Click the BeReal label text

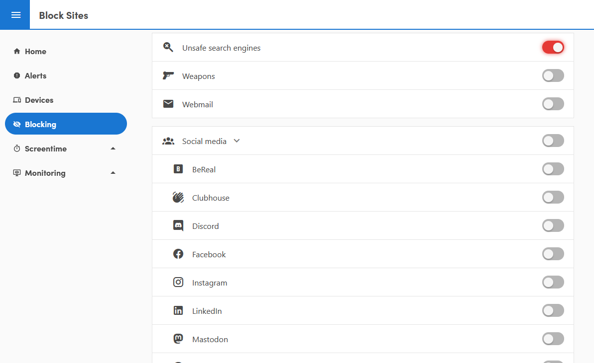tap(204, 170)
